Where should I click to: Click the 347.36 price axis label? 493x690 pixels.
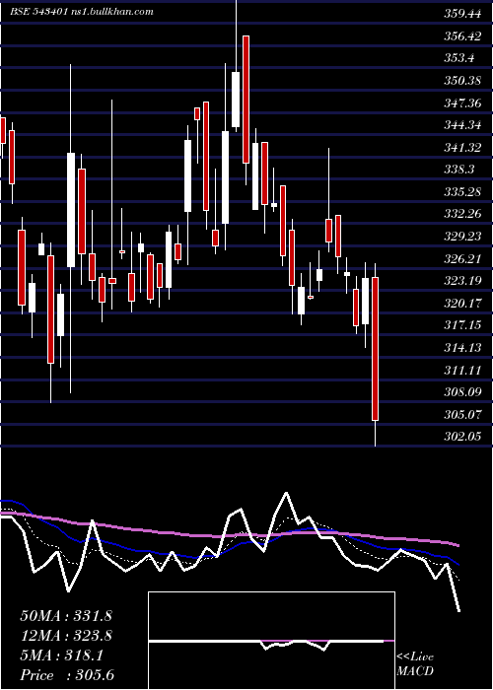click(x=462, y=103)
